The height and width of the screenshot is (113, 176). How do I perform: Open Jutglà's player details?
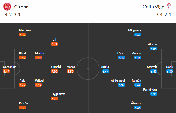tap(105, 67)
